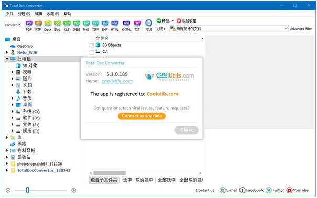Screen dimensions: 317x198
Task: Open the 文件 menu
Action: (x=9, y=14)
